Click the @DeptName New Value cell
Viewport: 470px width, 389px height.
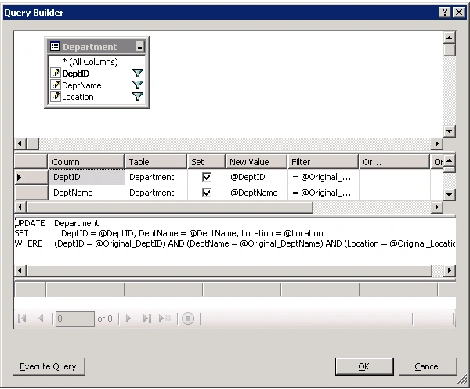coord(257,193)
